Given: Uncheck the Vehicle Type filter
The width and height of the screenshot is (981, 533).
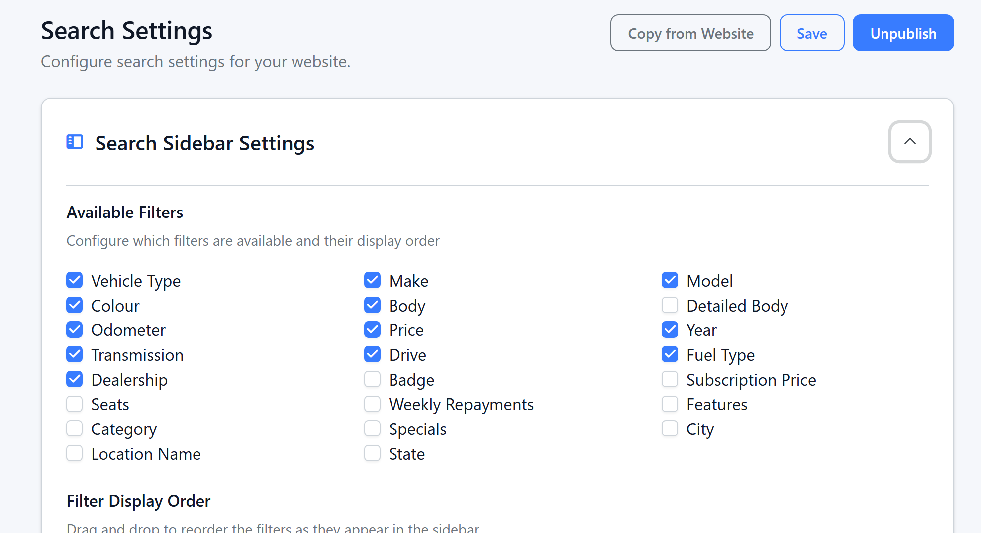Looking at the screenshot, I should [75, 280].
